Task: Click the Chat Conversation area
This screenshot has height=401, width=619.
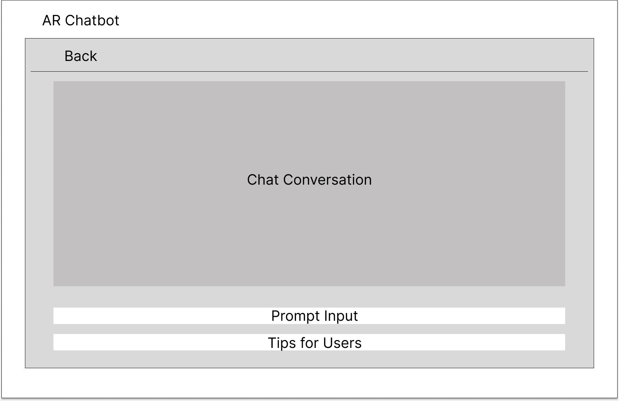Action: [309, 184]
